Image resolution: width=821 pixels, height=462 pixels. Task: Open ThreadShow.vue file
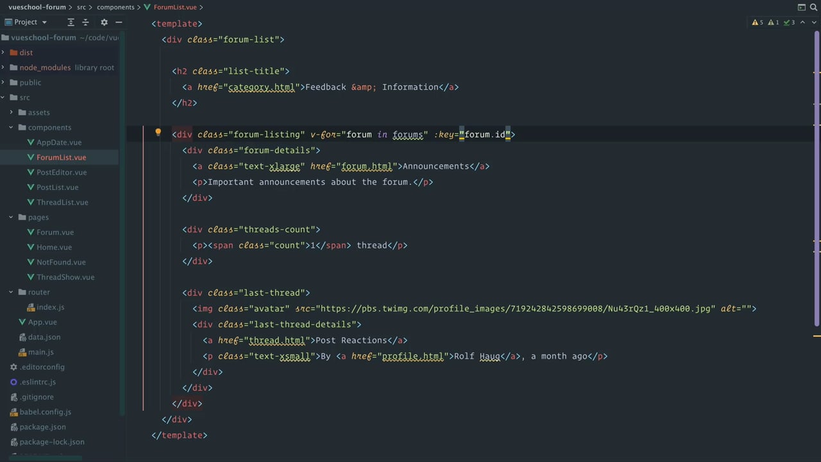pyautogui.click(x=65, y=277)
